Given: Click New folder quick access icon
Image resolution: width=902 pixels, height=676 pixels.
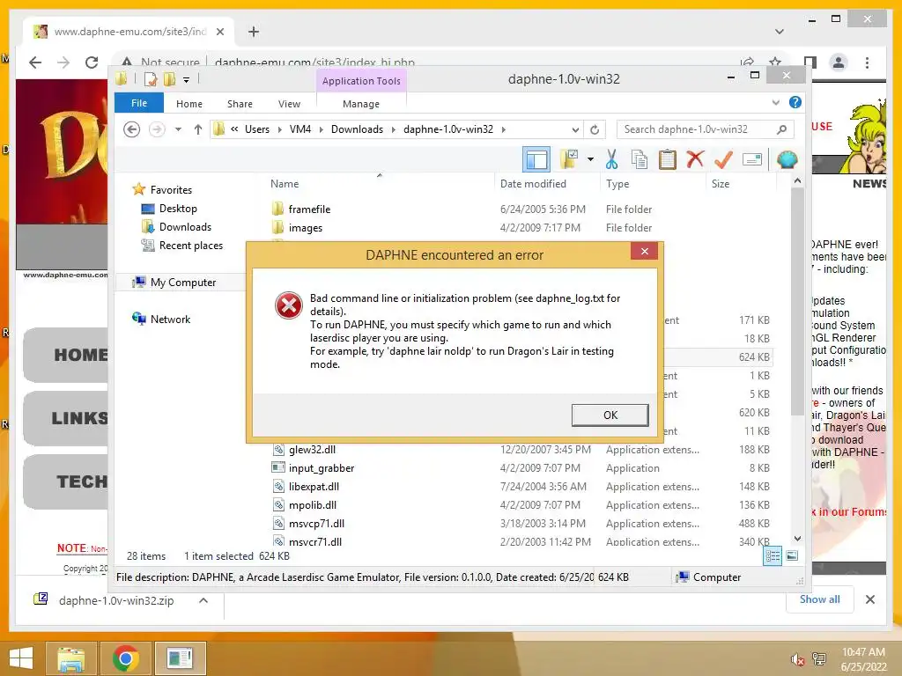Looking at the screenshot, I should pyautogui.click(x=169, y=79).
